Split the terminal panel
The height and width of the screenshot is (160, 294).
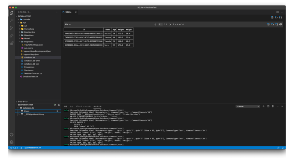268,106
